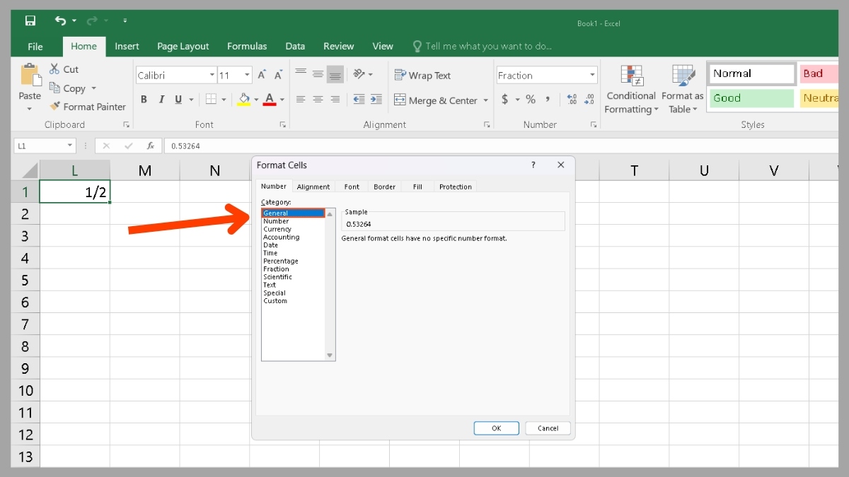Select Custom in Category list

[275, 300]
